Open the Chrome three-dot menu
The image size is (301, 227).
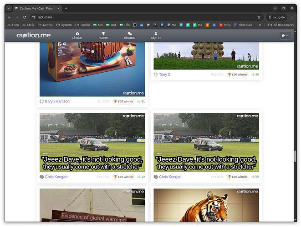click(292, 17)
